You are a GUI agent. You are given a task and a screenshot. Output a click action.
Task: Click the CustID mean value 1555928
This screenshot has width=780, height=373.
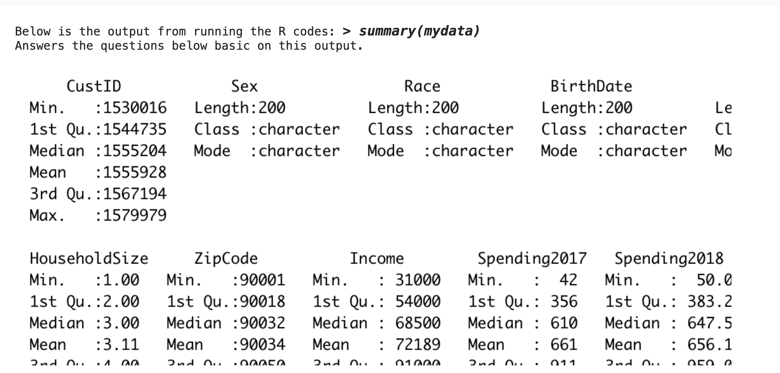(x=135, y=173)
